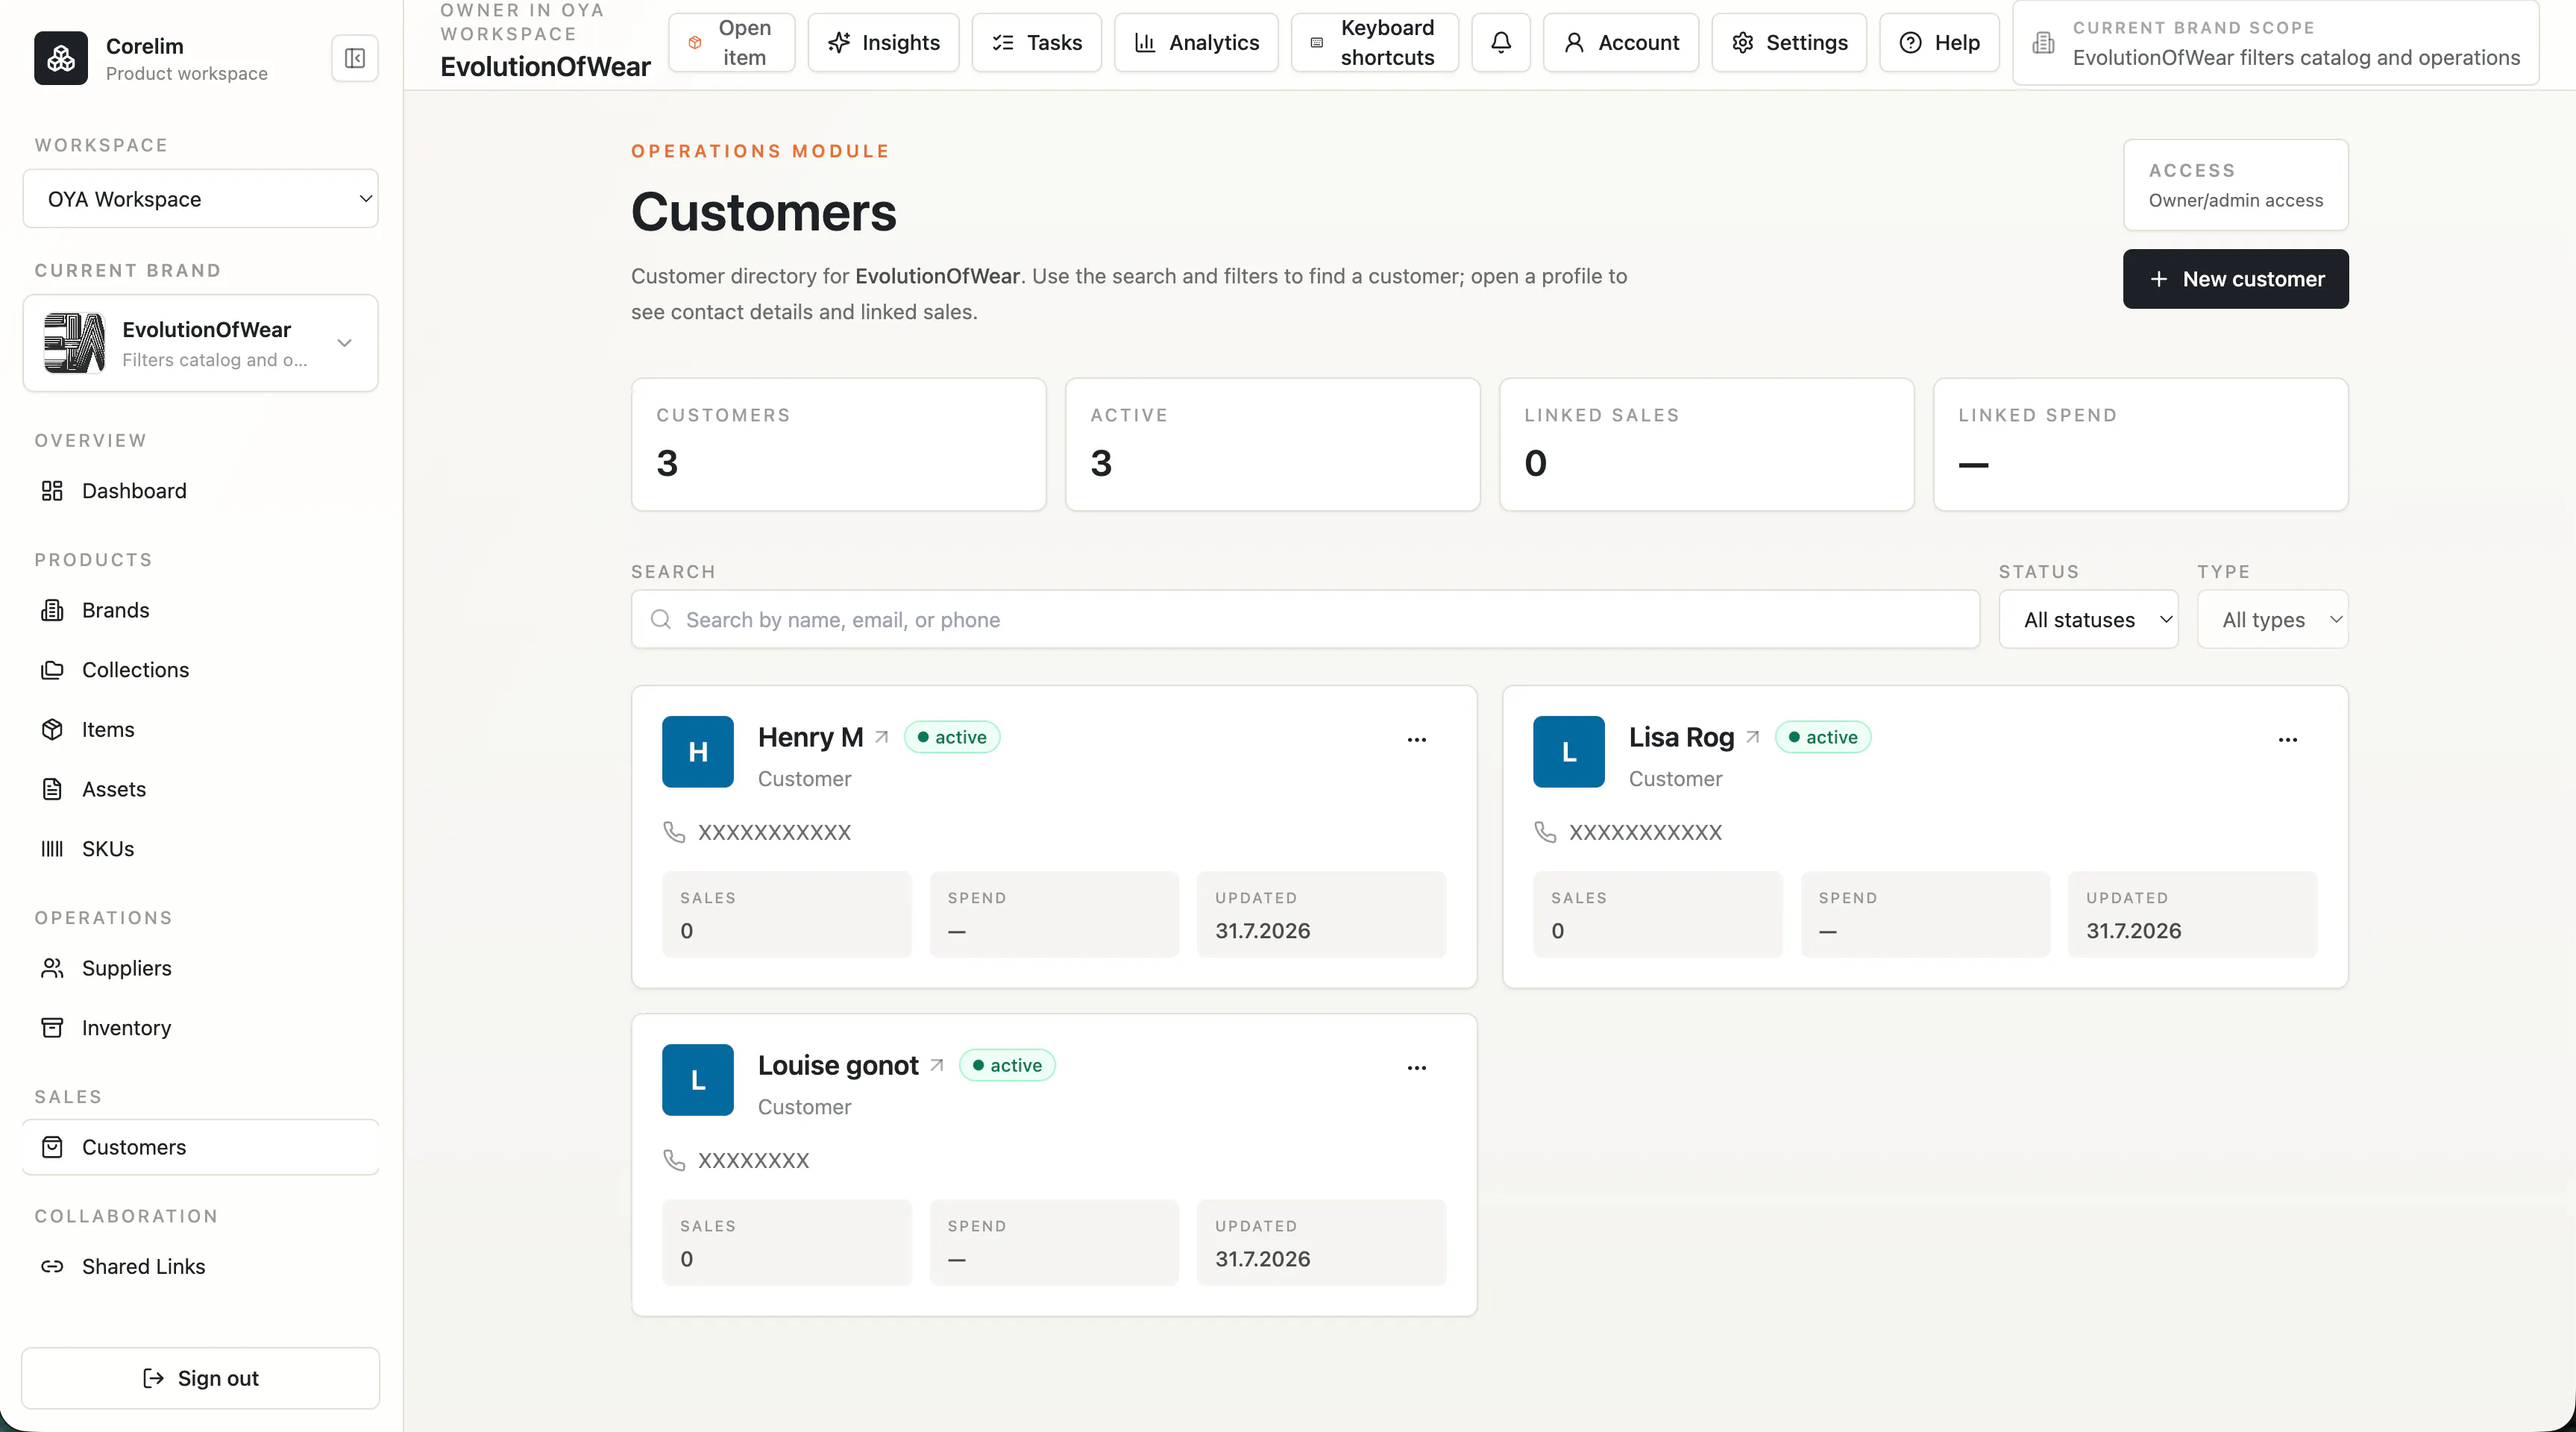Click Henry M's phone icon

pos(674,832)
